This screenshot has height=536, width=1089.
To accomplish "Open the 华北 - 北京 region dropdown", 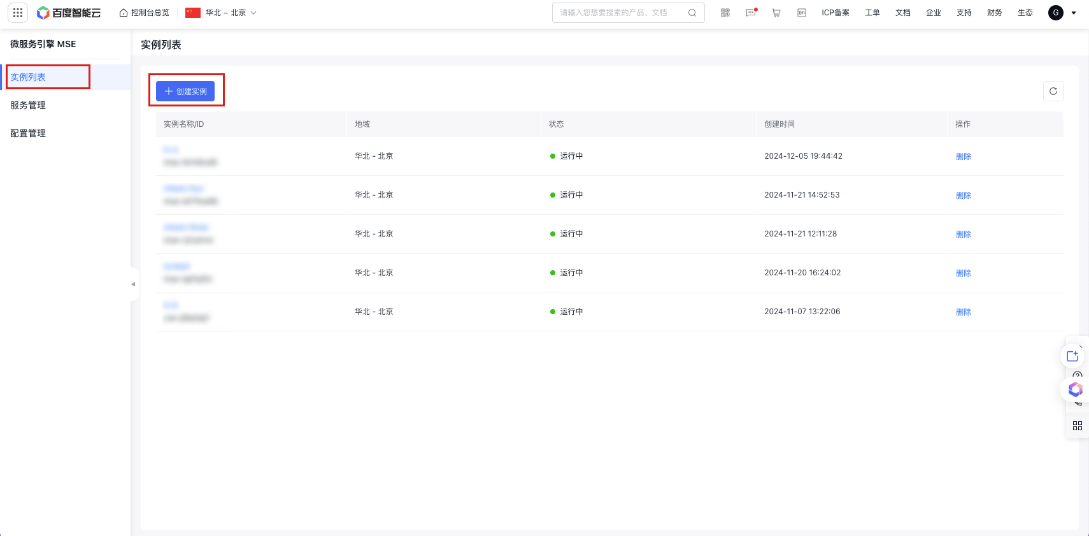I will (221, 13).
